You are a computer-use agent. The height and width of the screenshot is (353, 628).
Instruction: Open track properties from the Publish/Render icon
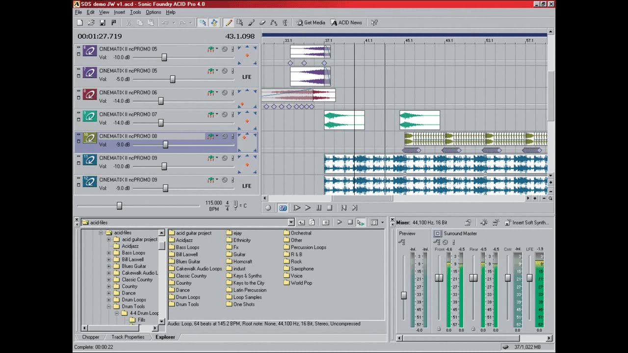tap(114, 23)
